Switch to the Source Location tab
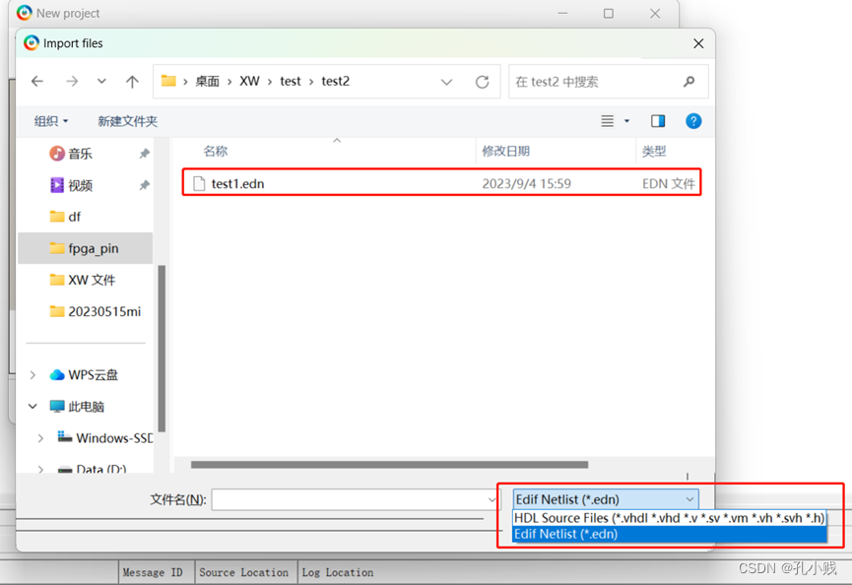 click(x=244, y=572)
